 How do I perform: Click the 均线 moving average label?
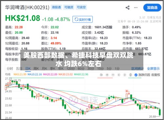pyautogui.click(x=8, y=74)
